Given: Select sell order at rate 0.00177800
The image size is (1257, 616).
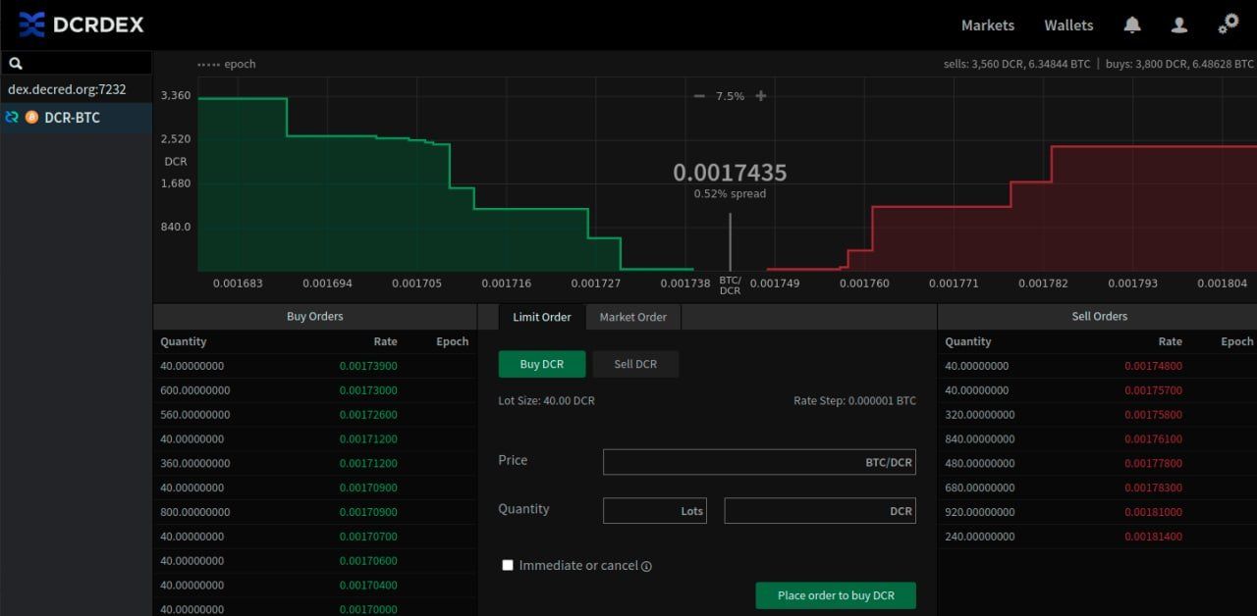Looking at the screenshot, I should click(x=1098, y=464).
